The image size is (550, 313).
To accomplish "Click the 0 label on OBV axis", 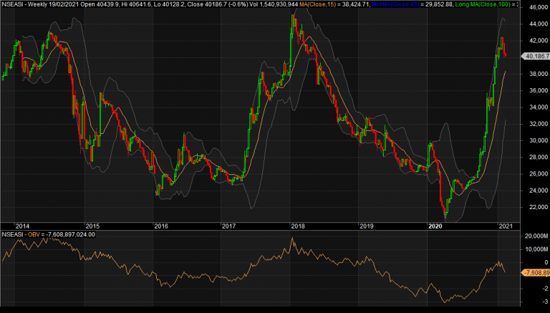I will click(546, 262).
